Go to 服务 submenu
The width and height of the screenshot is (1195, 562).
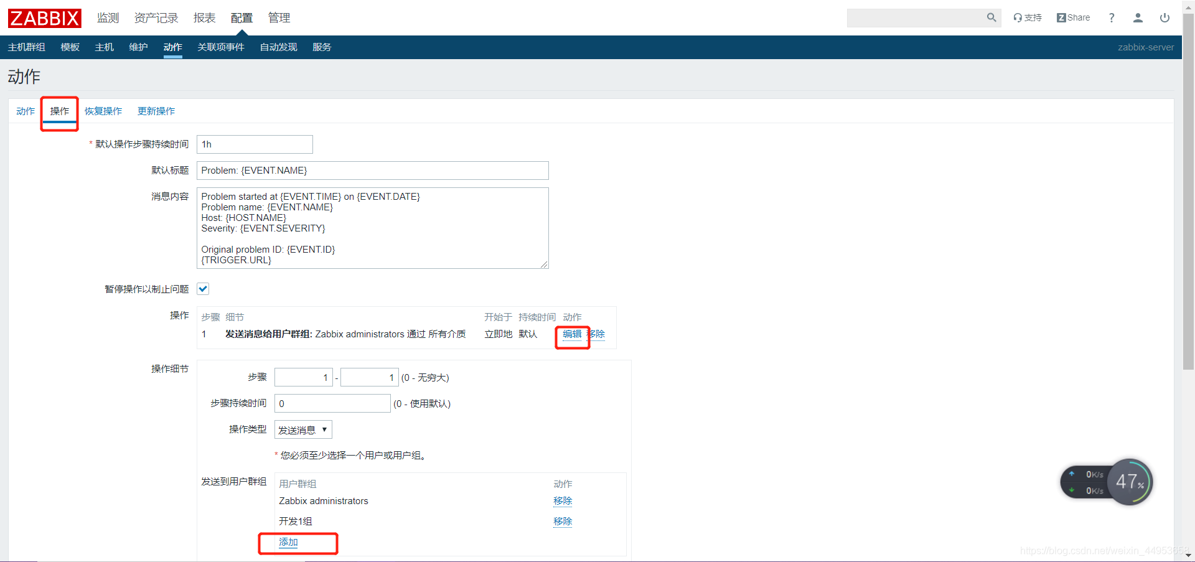click(x=322, y=47)
